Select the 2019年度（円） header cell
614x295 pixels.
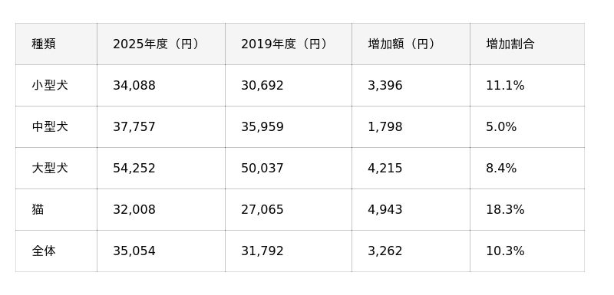[x=289, y=44]
